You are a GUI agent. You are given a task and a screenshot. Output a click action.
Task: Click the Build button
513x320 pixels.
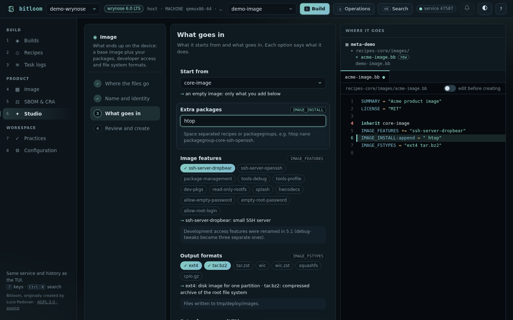pos(315,9)
